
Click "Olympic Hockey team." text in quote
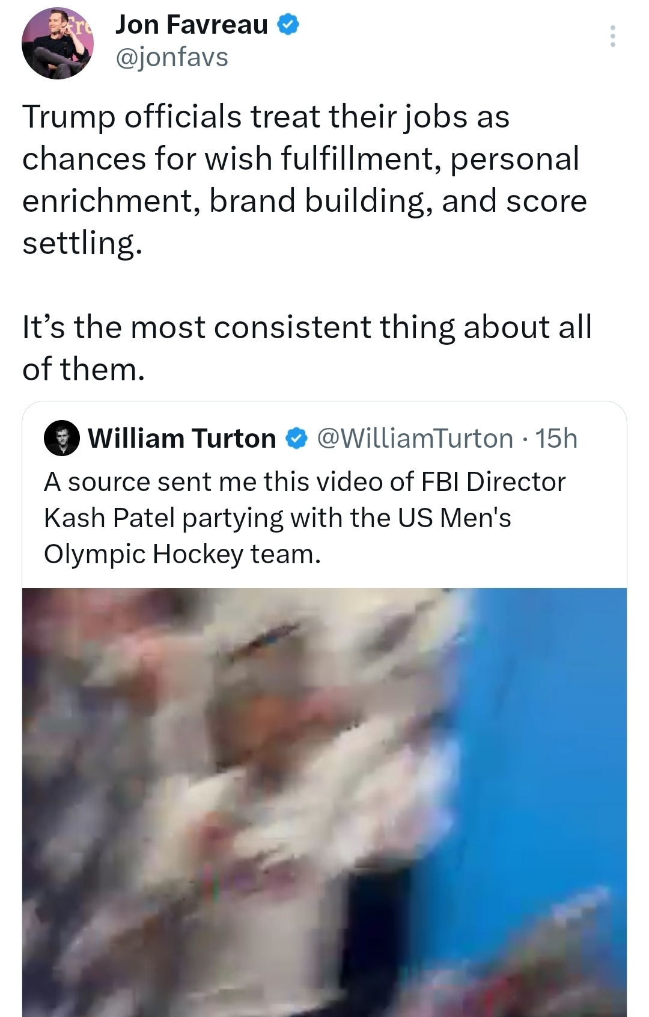[x=182, y=554]
